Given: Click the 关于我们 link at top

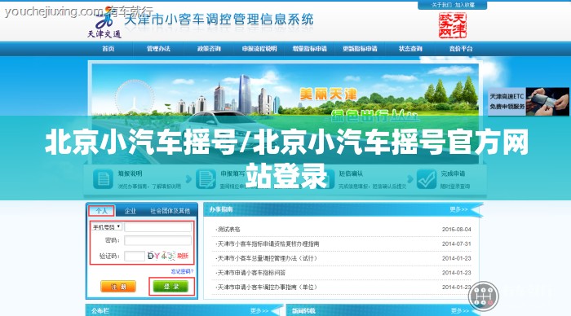Looking at the screenshot, I should pos(441,5).
